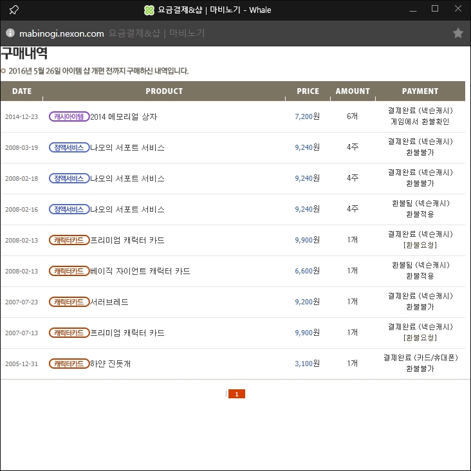Image resolution: width=471 pixels, height=471 pixels.
Task: Select page 1 in the pagination
Action: pos(237,394)
